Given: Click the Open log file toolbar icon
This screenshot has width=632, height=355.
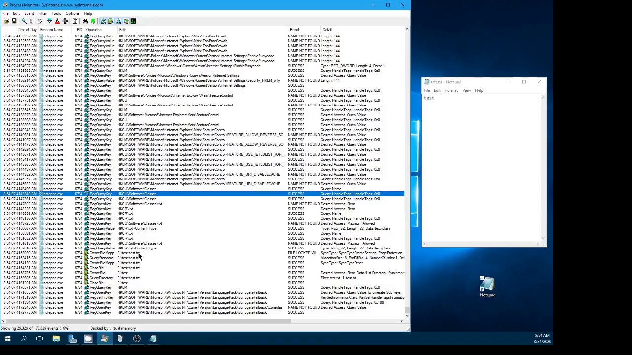Looking at the screenshot, I should [6, 21].
